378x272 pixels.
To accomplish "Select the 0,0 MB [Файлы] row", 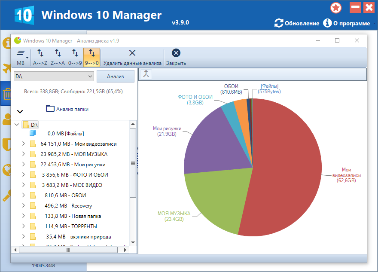I will pyautogui.click(x=66, y=134).
